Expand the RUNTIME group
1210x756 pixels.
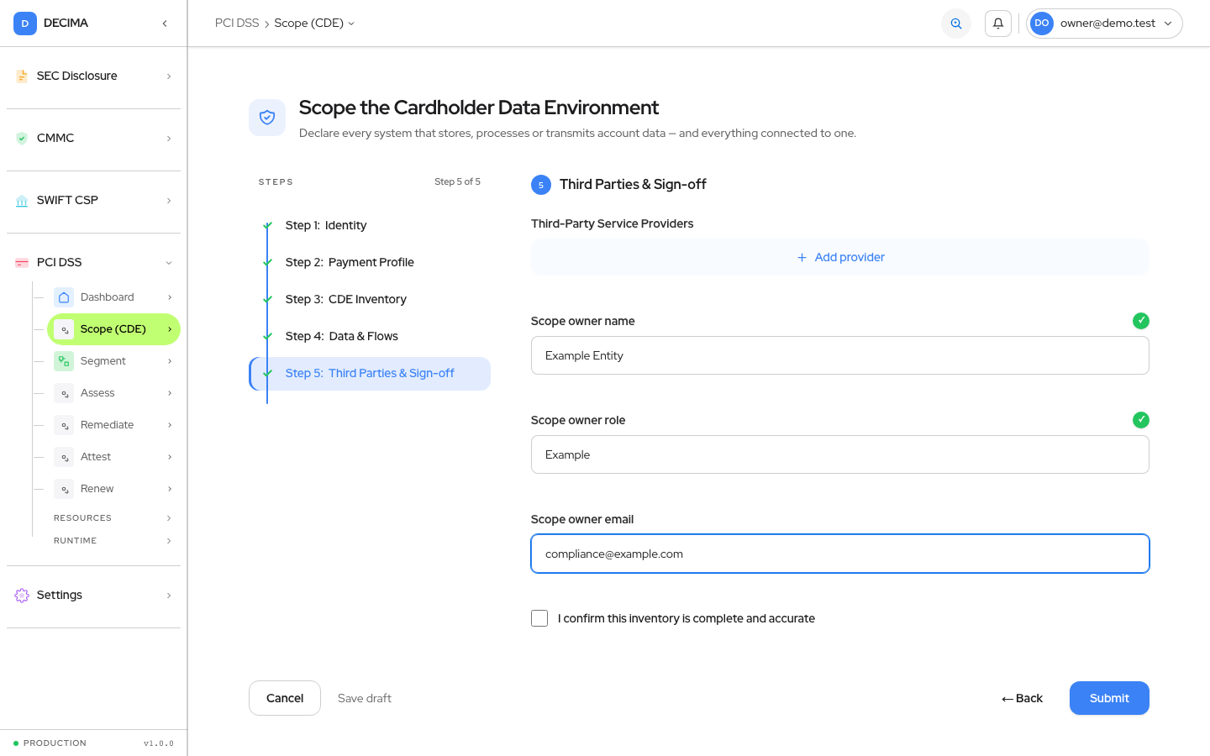click(x=113, y=541)
